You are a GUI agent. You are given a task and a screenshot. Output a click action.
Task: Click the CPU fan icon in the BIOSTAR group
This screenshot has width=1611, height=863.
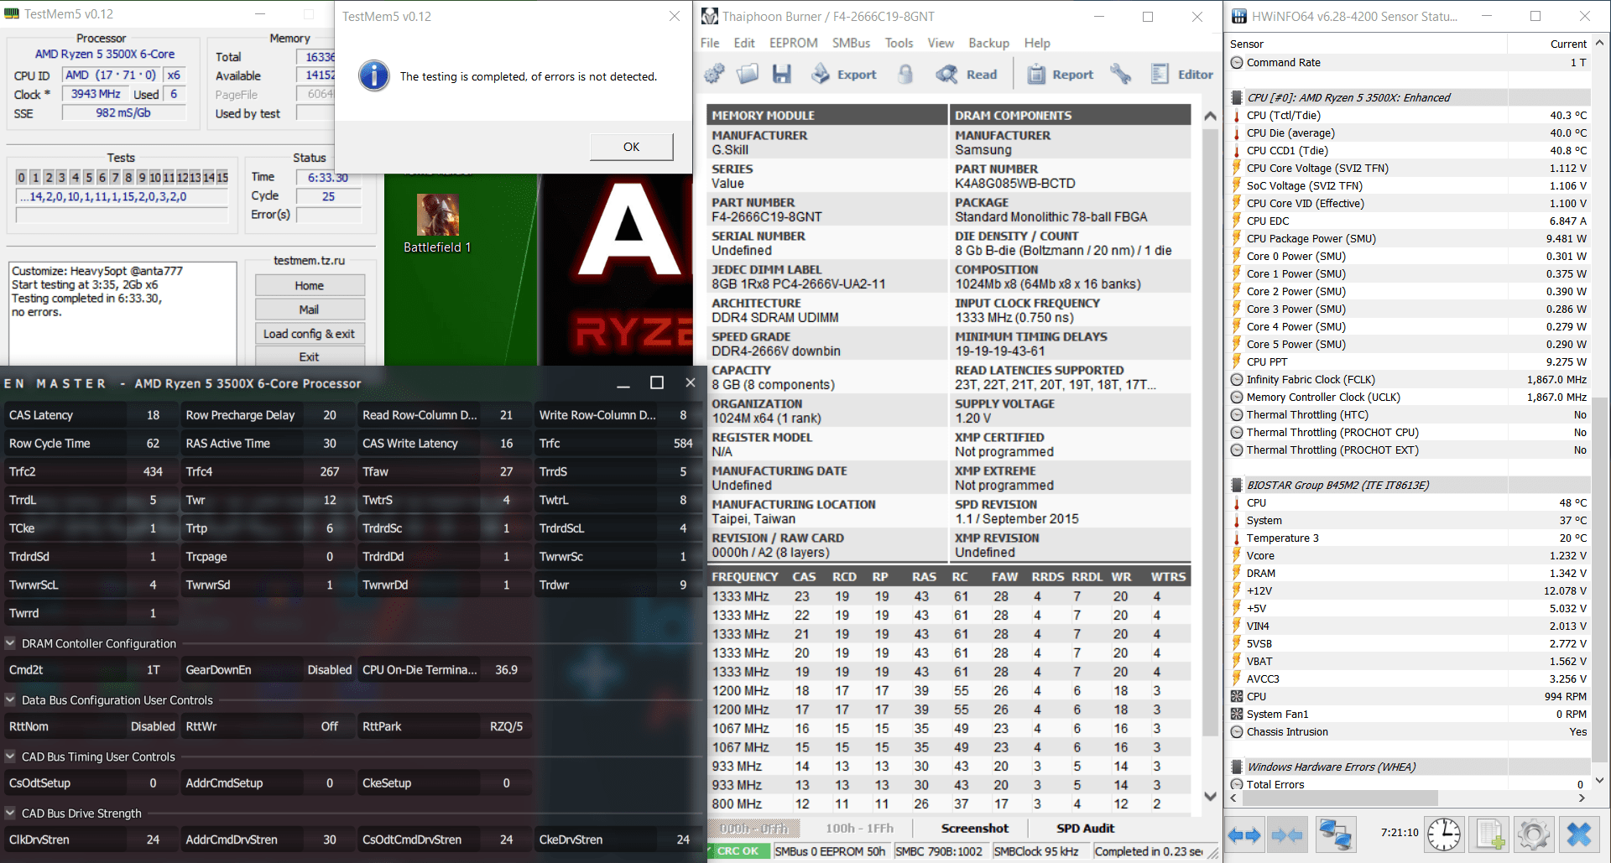[1237, 696]
